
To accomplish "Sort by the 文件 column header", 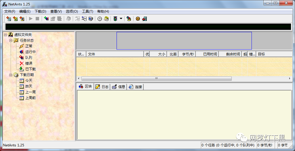I will click(x=115, y=54).
